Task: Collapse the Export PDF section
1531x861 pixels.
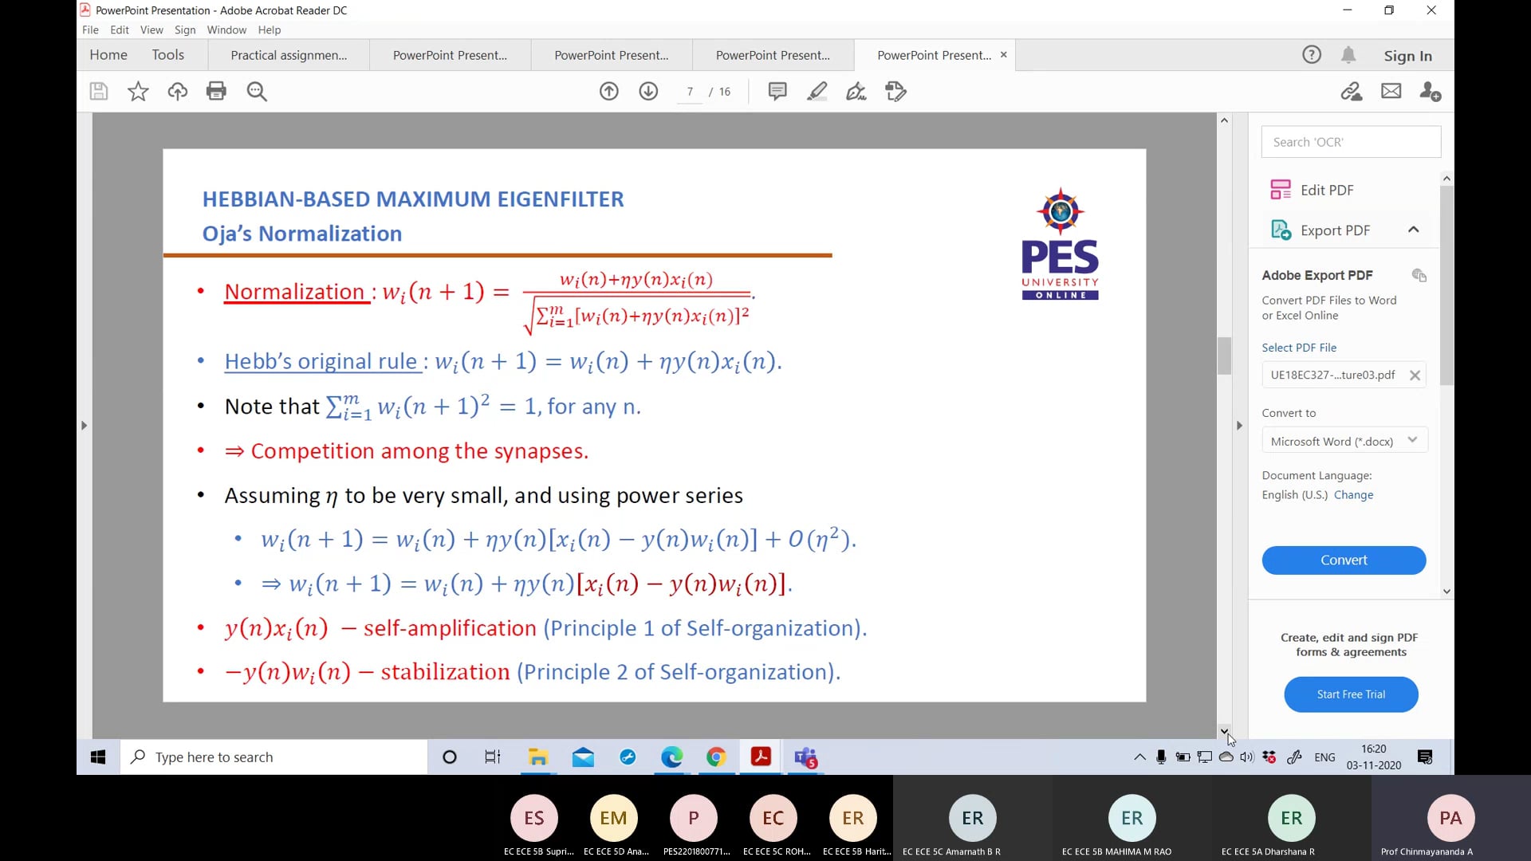Action: coord(1414,230)
